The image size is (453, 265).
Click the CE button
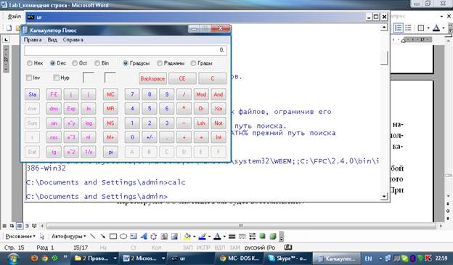pyautogui.click(x=182, y=78)
